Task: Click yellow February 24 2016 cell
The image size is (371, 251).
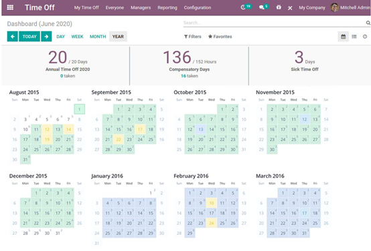Action: (212, 223)
